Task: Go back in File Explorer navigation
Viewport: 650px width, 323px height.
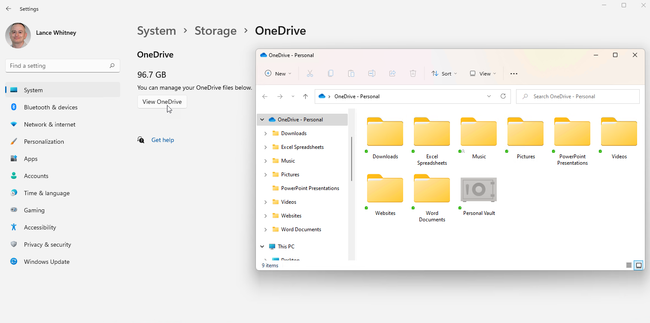Action: point(265,97)
